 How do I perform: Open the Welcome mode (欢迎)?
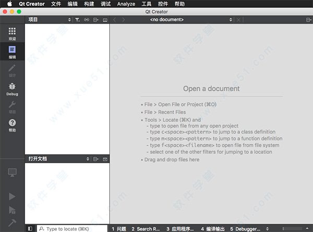[x=12, y=33]
